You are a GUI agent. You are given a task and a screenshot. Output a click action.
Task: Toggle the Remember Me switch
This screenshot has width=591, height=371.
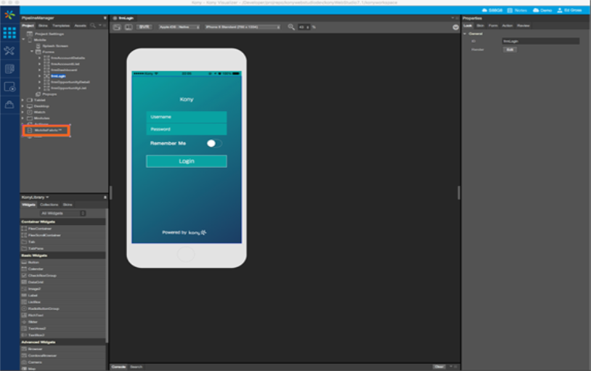214,143
